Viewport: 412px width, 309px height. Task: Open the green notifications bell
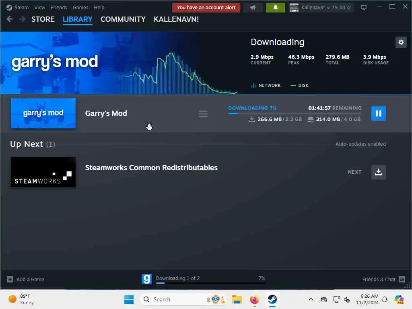pyautogui.click(x=275, y=8)
